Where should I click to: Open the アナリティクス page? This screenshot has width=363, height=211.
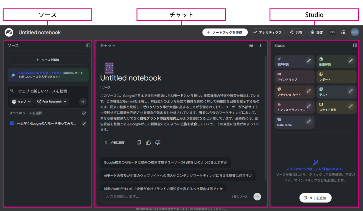(267, 32)
